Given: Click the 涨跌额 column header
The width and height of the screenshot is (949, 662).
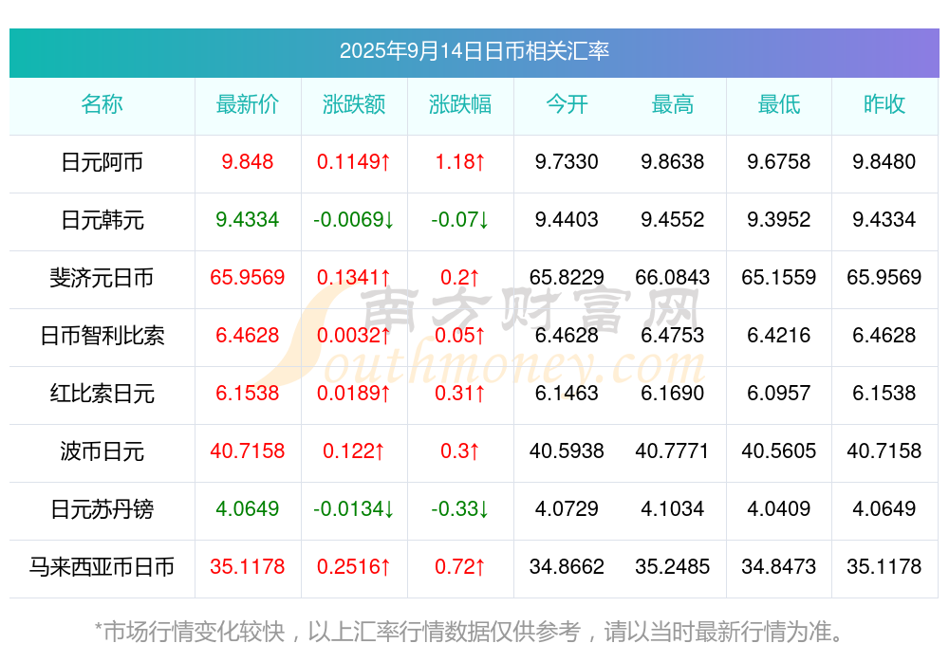Looking at the screenshot, I should (x=354, y=104).
